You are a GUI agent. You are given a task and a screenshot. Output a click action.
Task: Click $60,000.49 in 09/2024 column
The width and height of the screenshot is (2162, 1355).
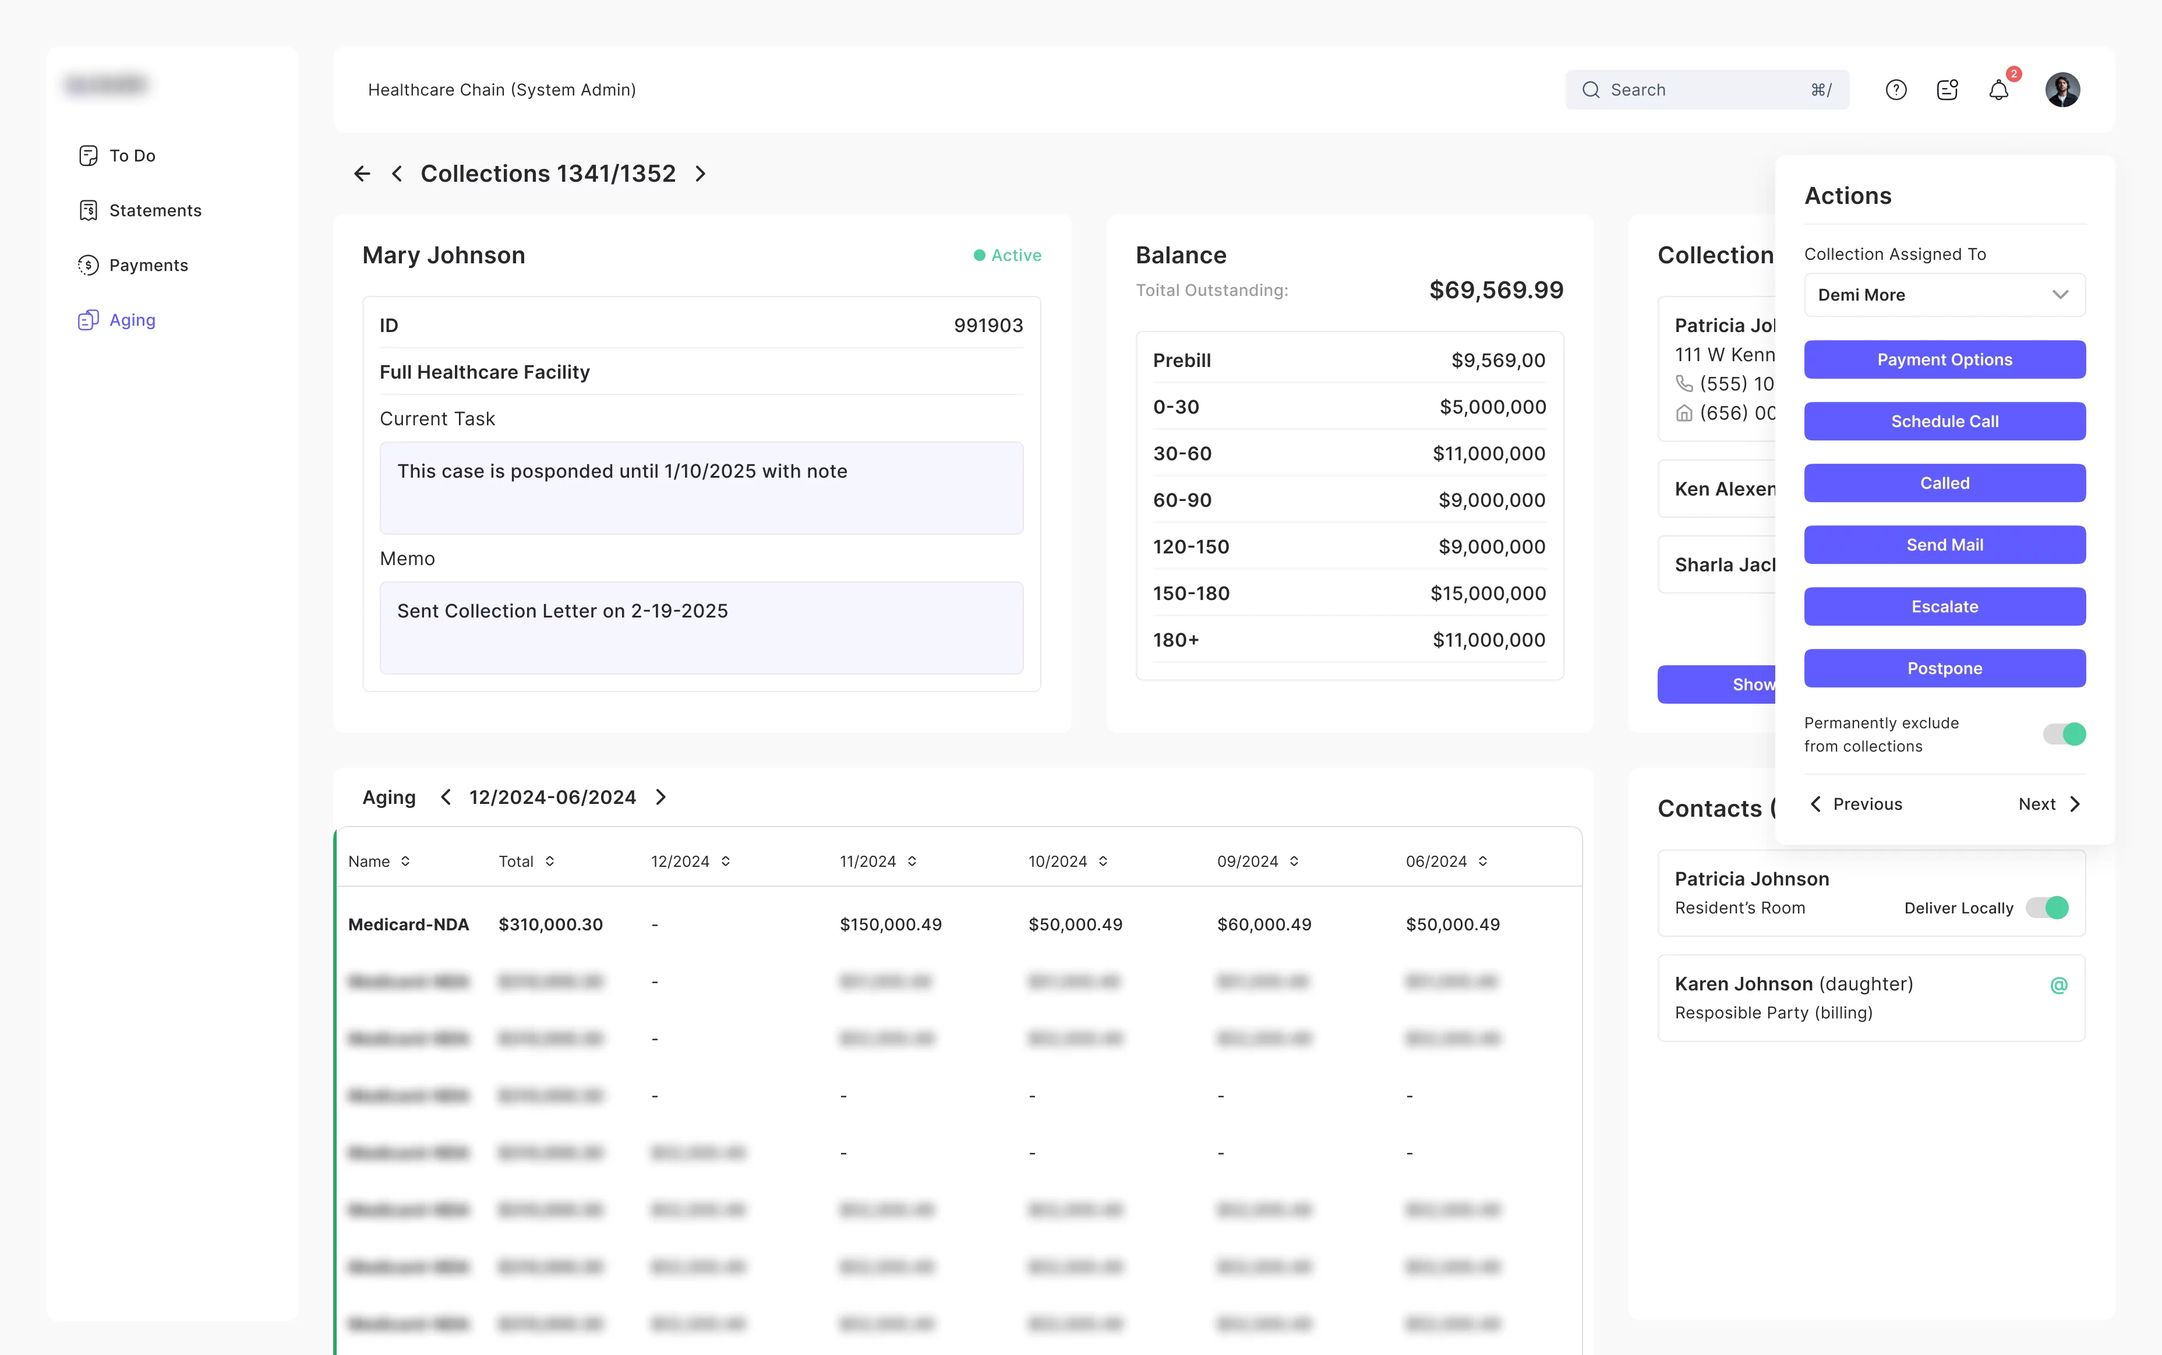[1264, 924]
